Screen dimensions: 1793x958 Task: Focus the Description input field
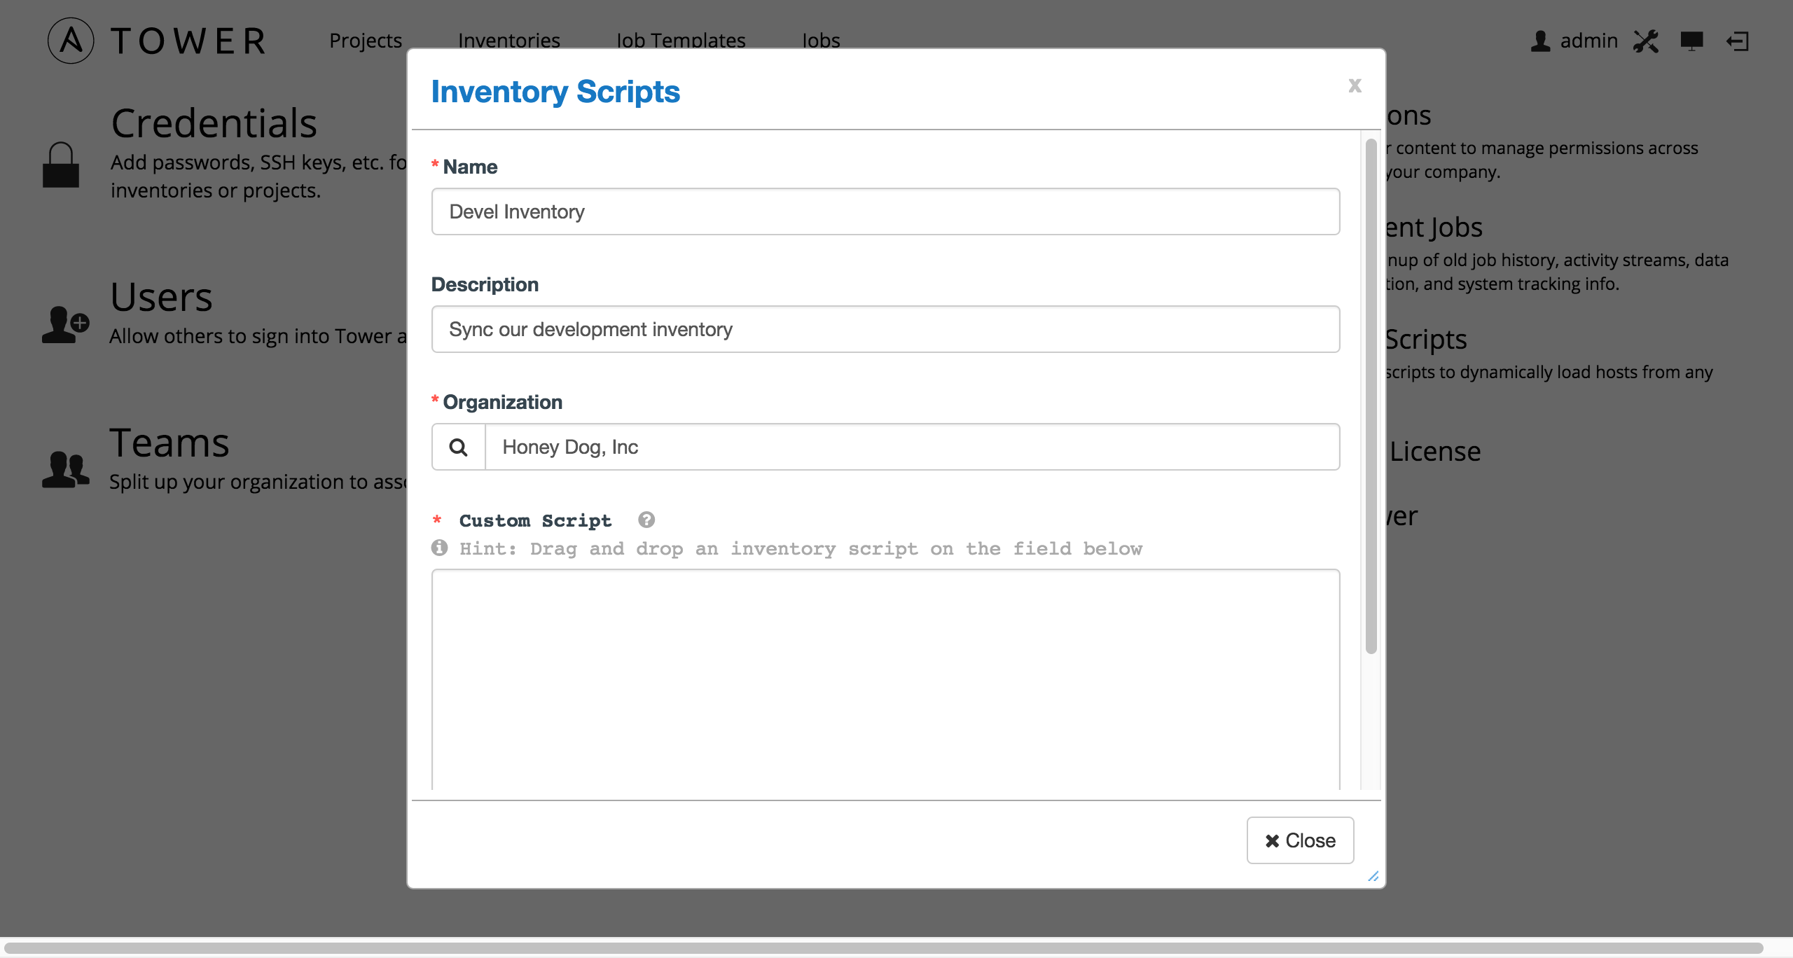coord(886,329)
